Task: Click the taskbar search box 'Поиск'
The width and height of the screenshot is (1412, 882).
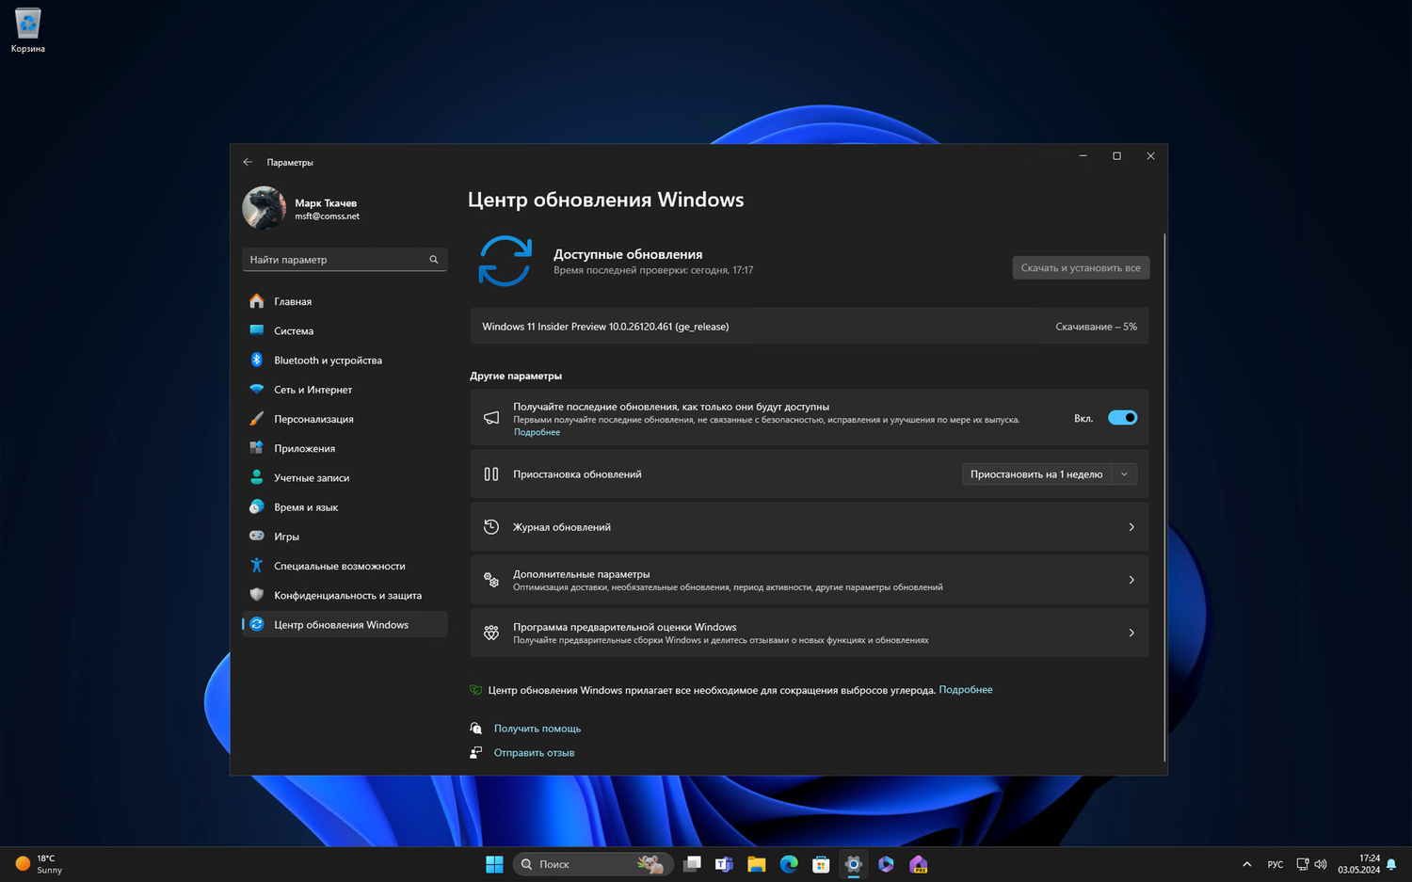Action: click(593, 864)
